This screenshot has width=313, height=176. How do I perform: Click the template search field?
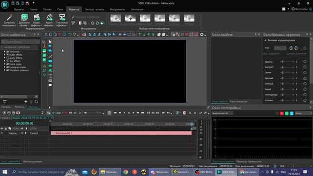pos(20,42)
